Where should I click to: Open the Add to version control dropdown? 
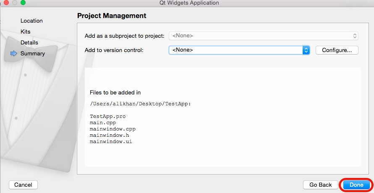239,50
